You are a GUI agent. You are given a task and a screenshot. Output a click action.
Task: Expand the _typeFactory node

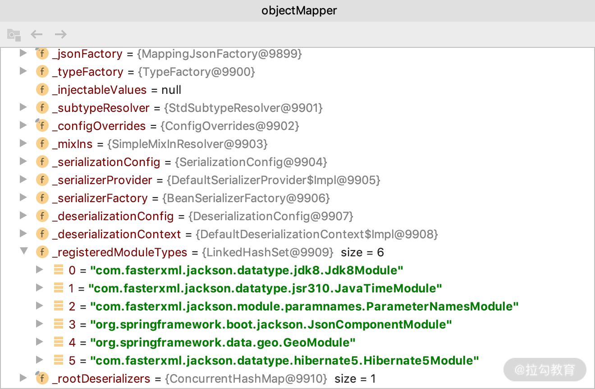click(23, 71)
